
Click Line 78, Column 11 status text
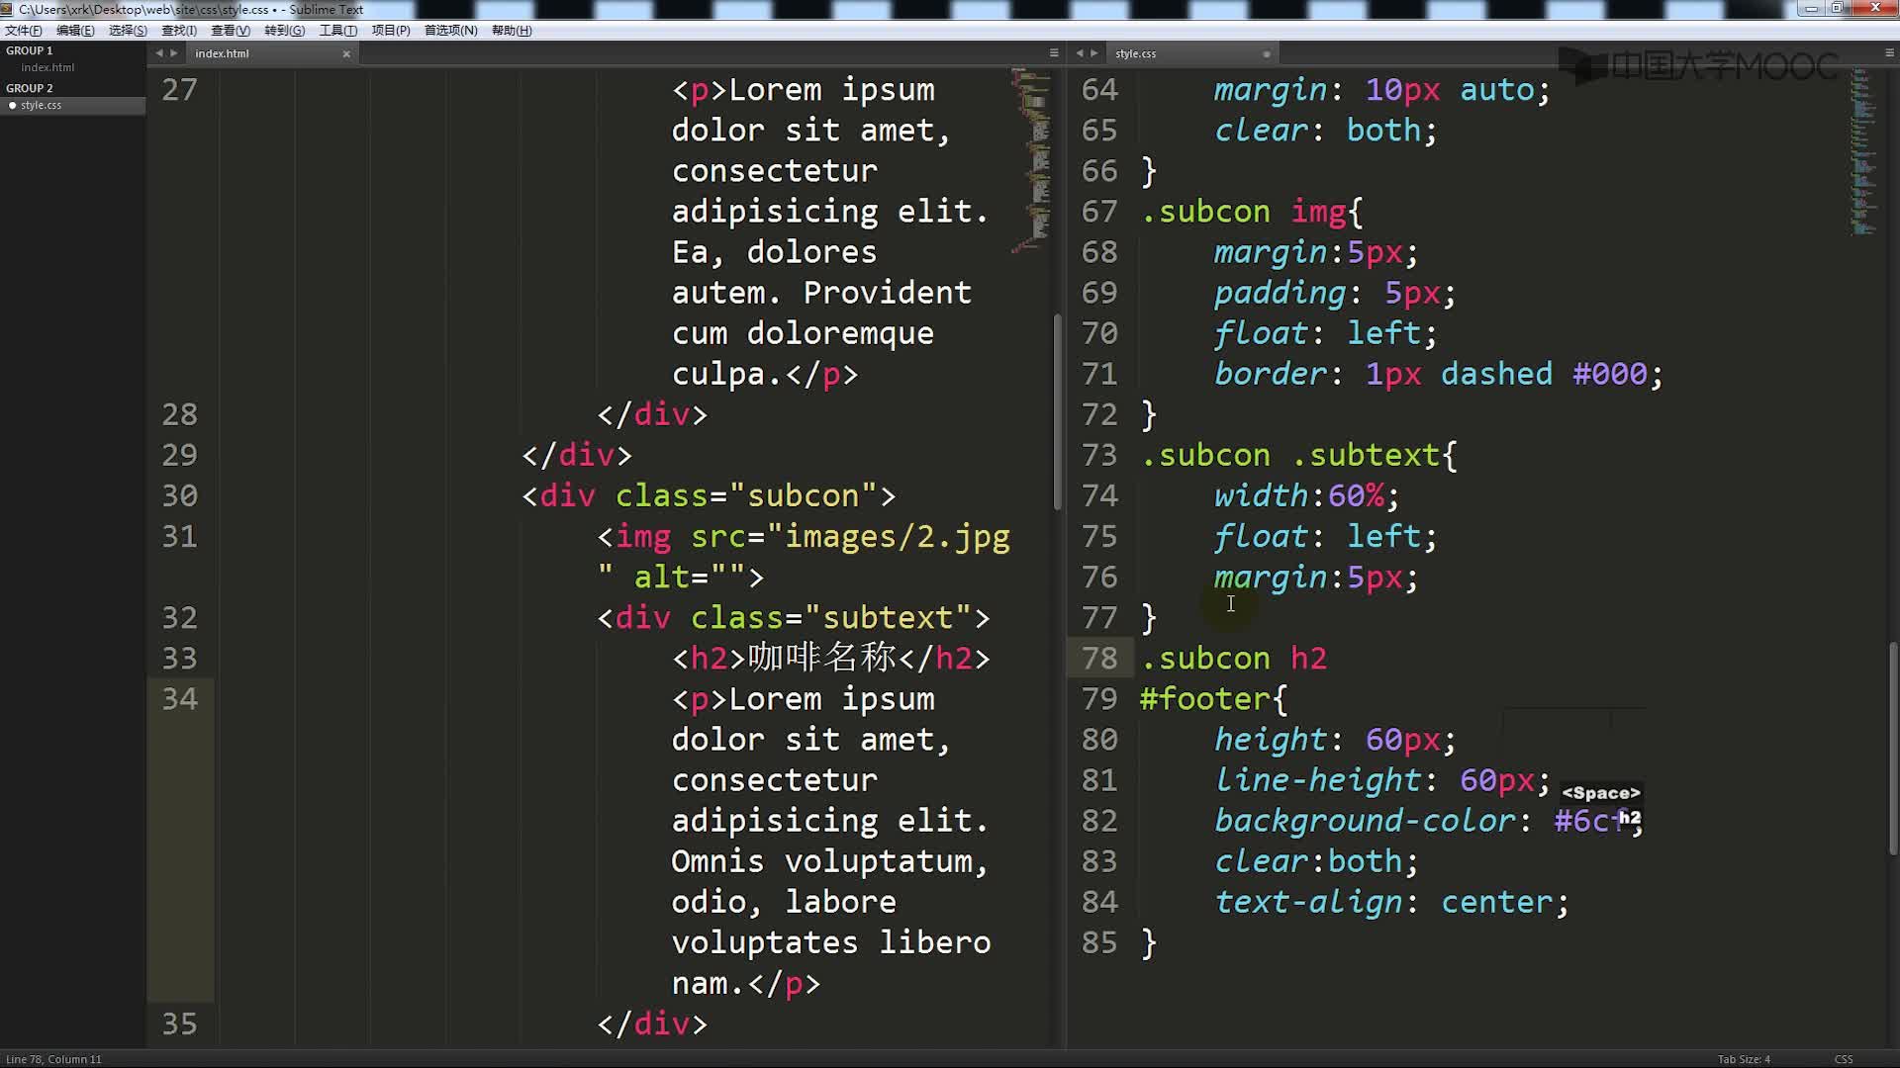click(x=53, y=1059)
